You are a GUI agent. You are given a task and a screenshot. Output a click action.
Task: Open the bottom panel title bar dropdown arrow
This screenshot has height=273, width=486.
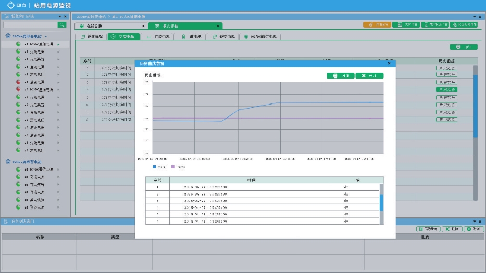[473, 222]
